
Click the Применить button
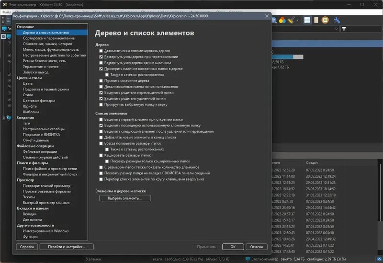(206, 247)
